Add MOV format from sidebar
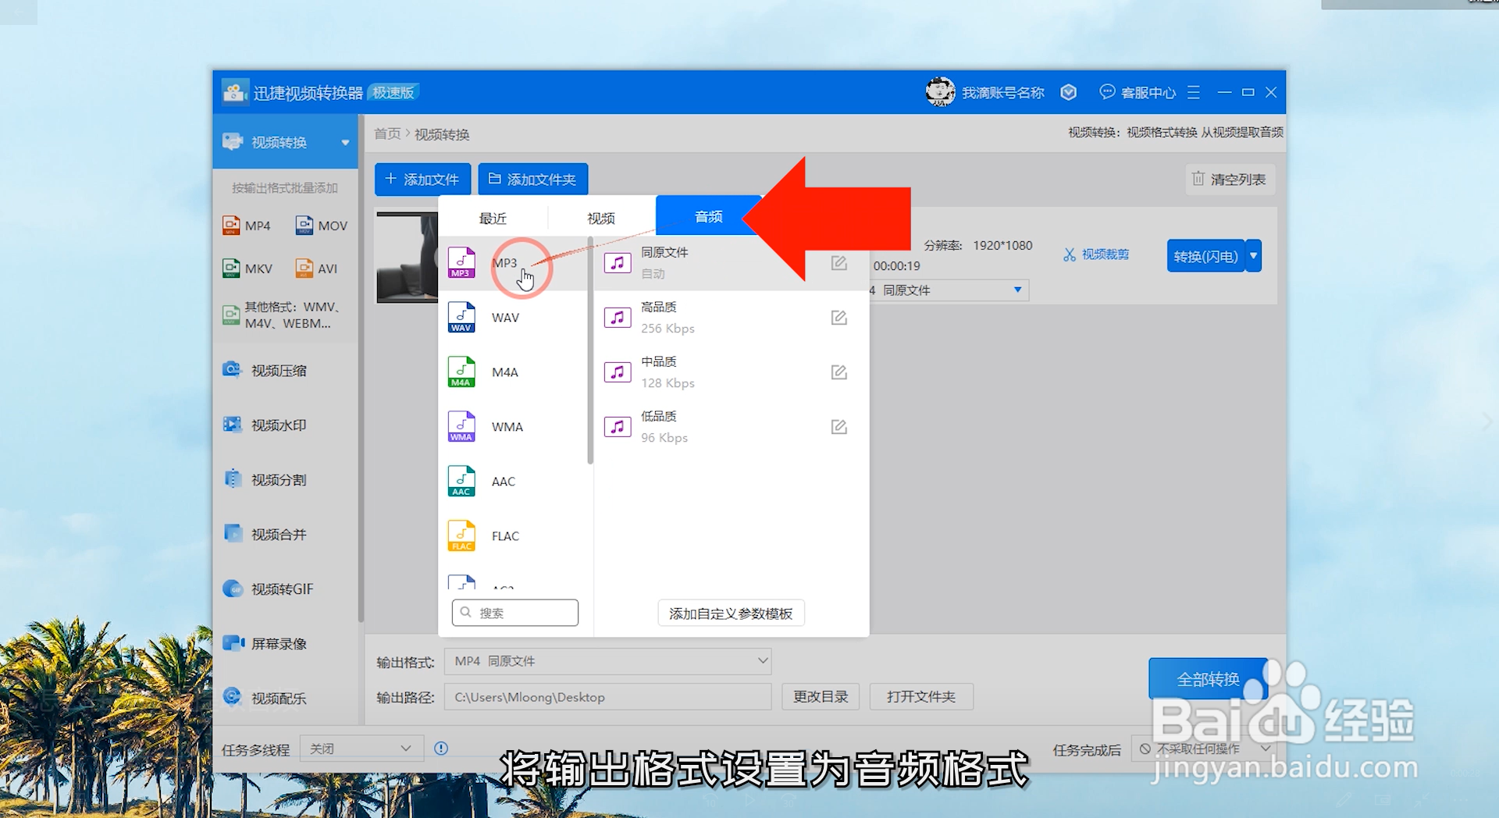 321,226
